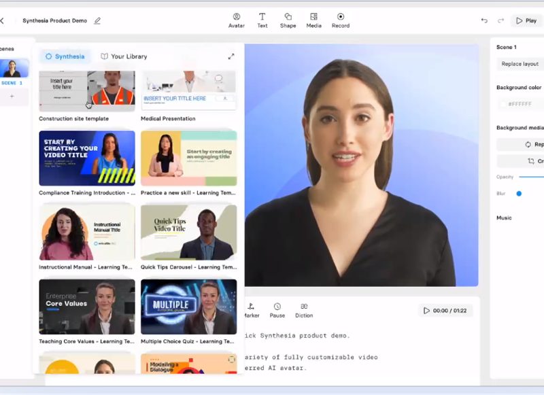Click the Synthesia Product Demo title
The height and width of the screenshot is (395, 544).
(x=55, y=20)
